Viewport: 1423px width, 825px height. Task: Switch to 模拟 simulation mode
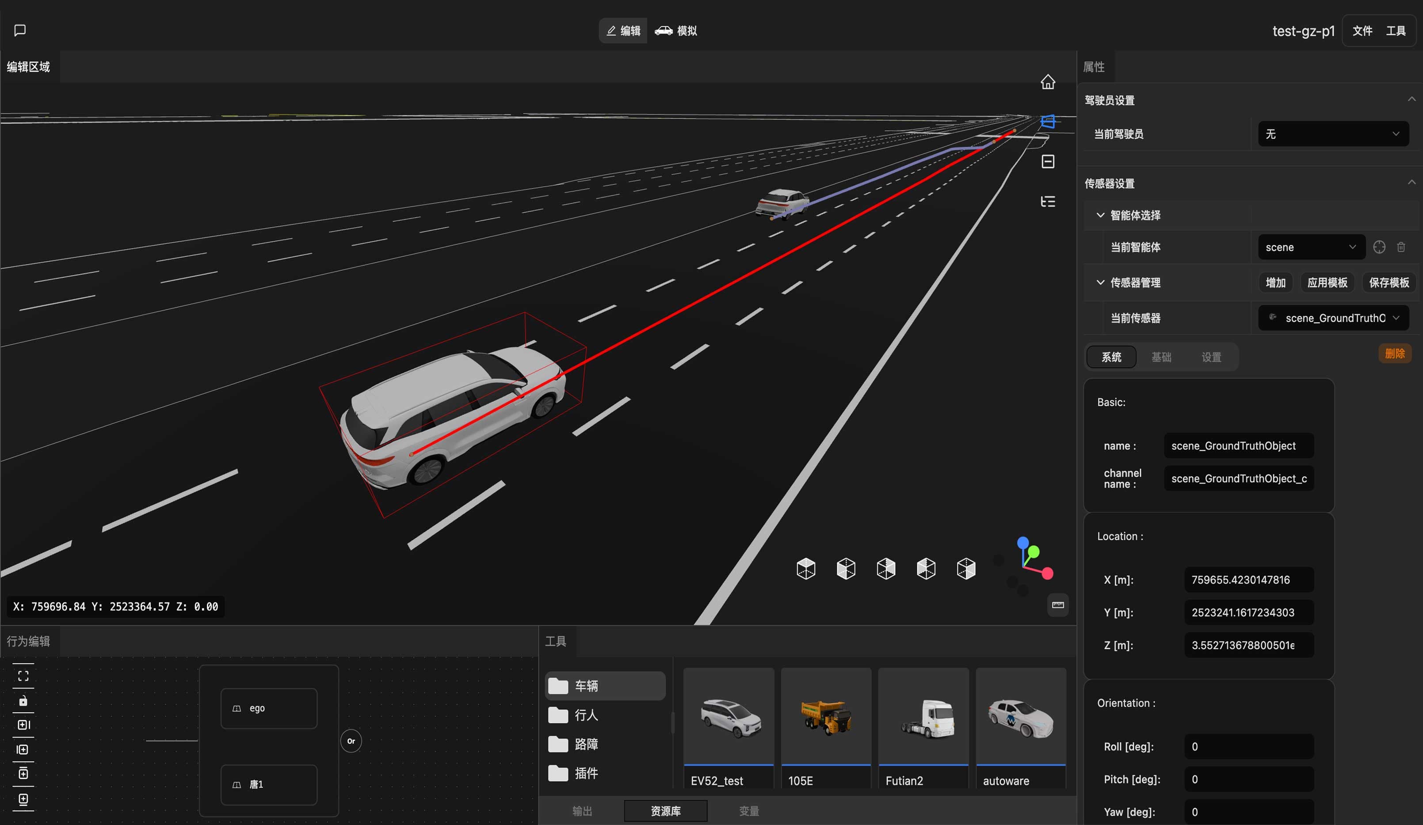click(676, 30)
